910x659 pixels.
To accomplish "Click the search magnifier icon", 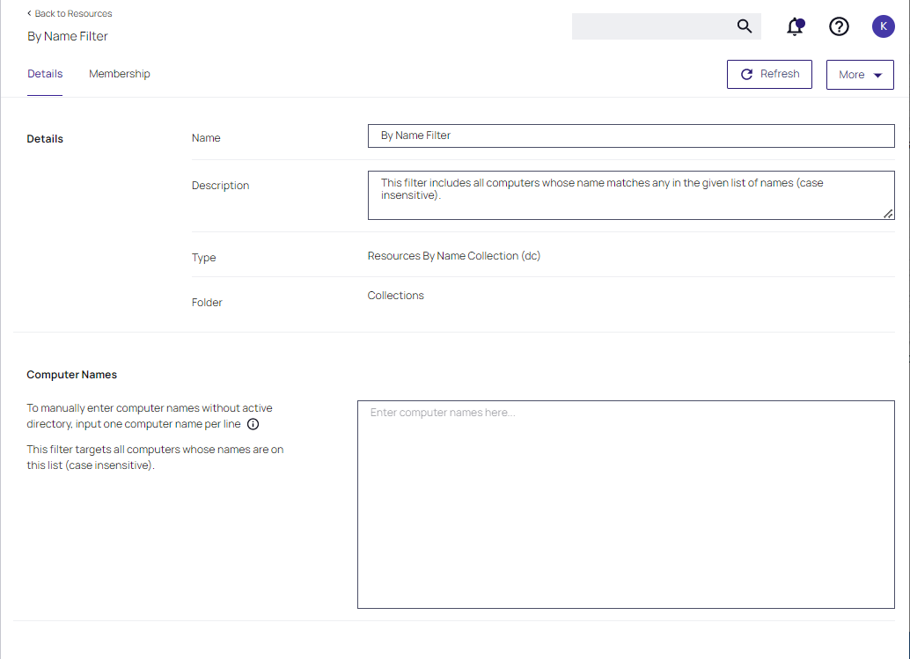I will (x=745, y=26).
